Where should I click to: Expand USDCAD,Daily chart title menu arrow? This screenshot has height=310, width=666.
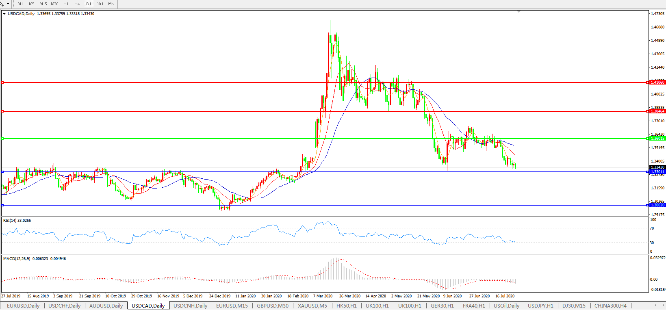(x=4, y=14)
